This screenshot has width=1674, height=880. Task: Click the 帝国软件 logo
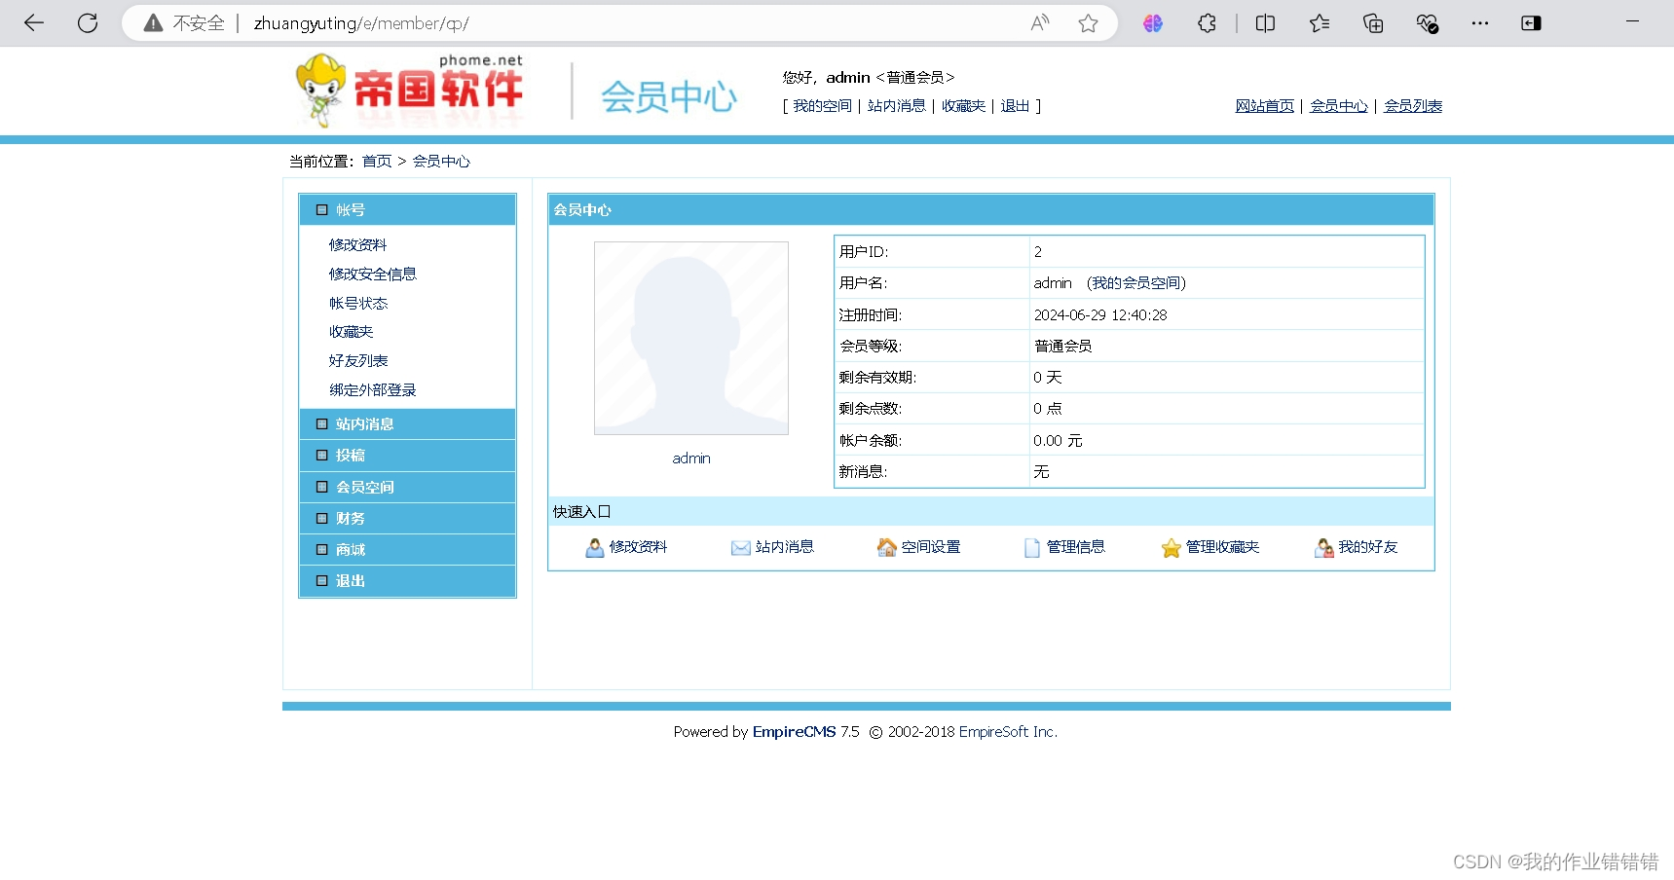410,91
